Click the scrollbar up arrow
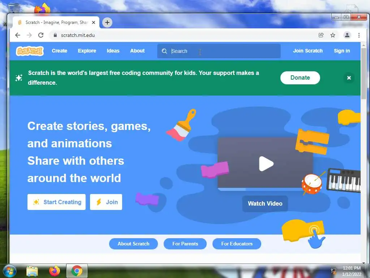Image resolution: width=370 pixels, height=278 pixels. click(x=363, y=45)
